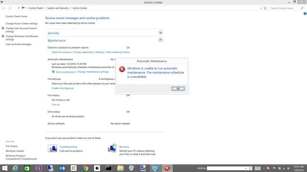This screenshot has width=307, height=172.
Task: Click the forward navigation arrow
Action: pos(10,8)
